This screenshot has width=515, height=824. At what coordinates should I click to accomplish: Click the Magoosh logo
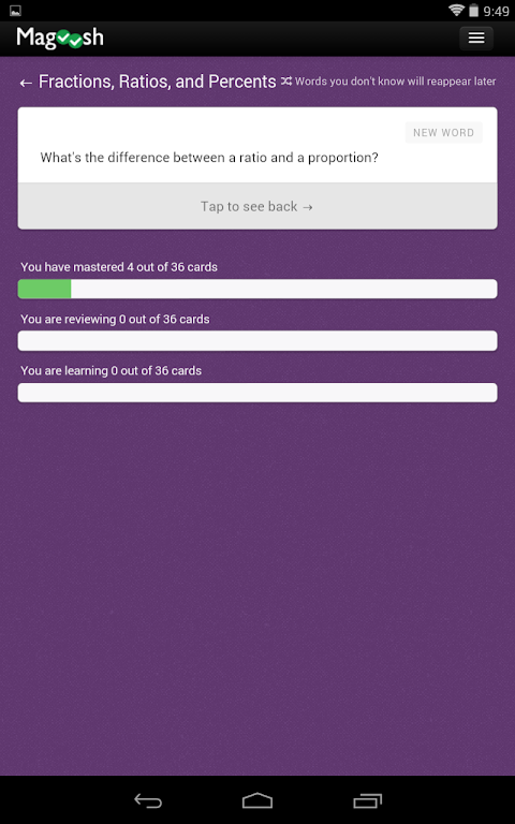click(60, 38)
